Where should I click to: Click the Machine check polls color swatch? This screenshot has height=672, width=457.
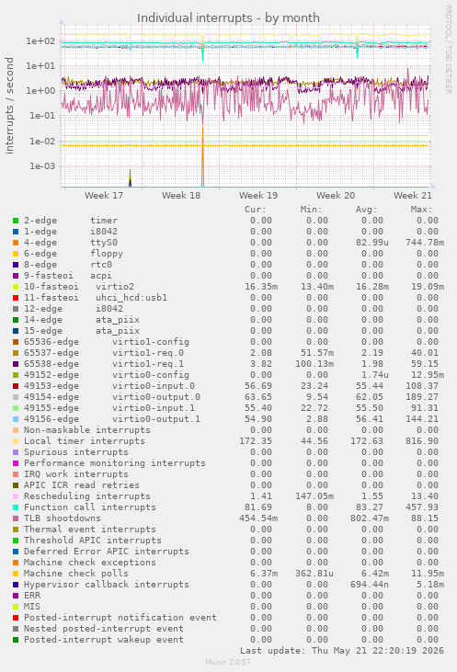point(16,574)
